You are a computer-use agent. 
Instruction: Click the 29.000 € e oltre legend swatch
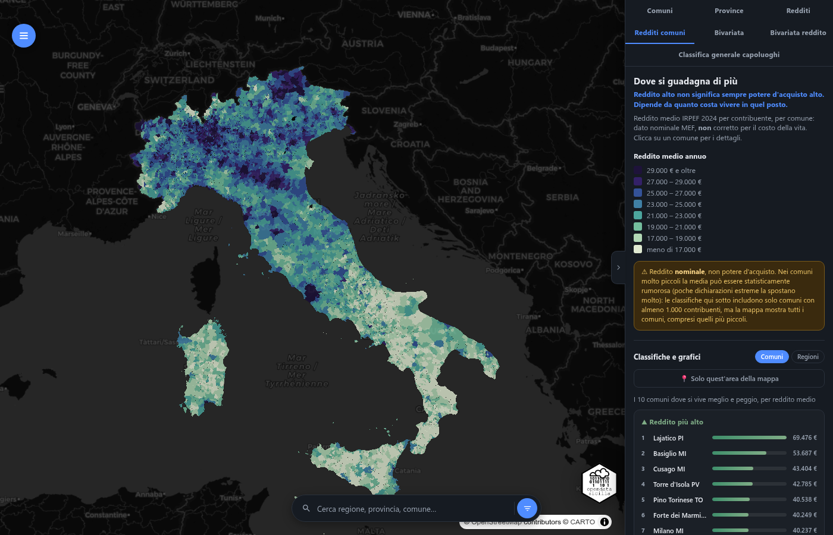[x=638, y=171]
